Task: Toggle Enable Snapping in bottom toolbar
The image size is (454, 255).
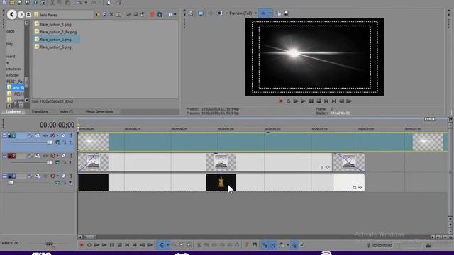Action: coord(265,245)
